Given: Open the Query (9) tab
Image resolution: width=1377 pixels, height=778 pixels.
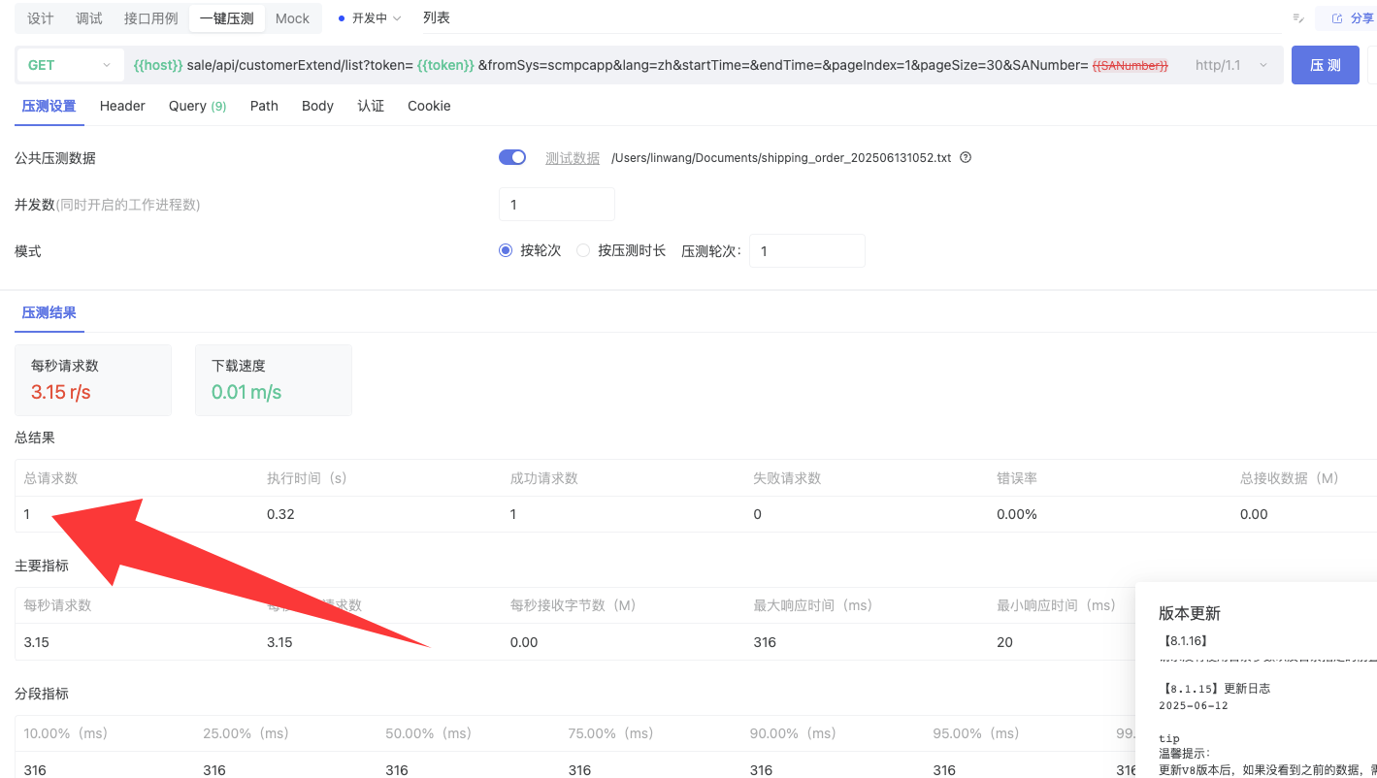Looking at the screenshot, I should point(197,106).
